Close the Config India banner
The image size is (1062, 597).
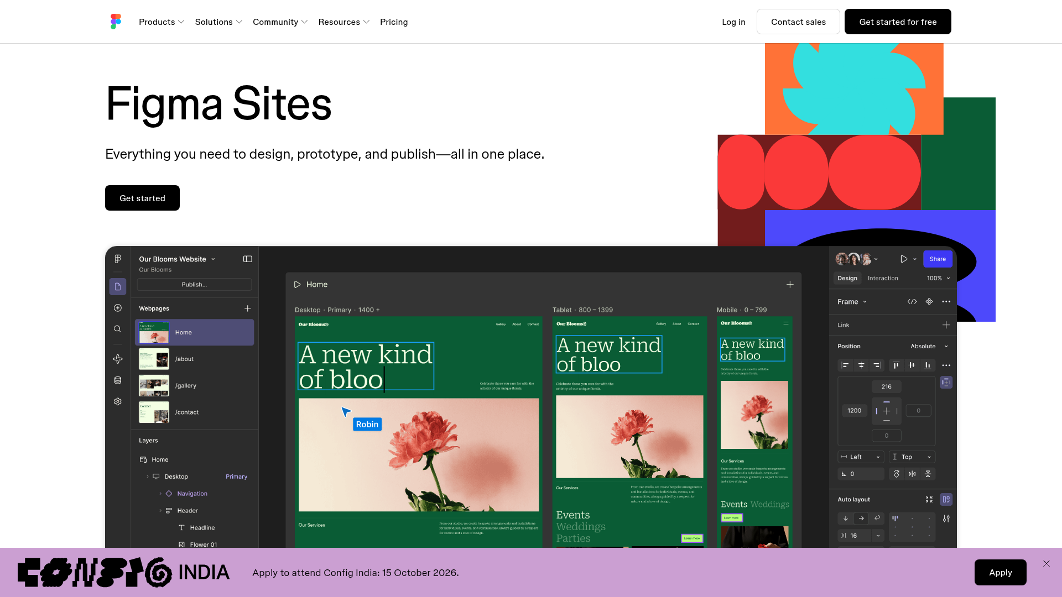[x=1047, y=563]
